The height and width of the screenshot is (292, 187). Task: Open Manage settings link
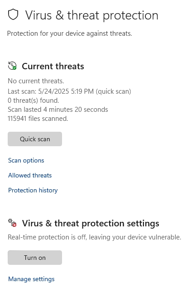coord(31,279)
